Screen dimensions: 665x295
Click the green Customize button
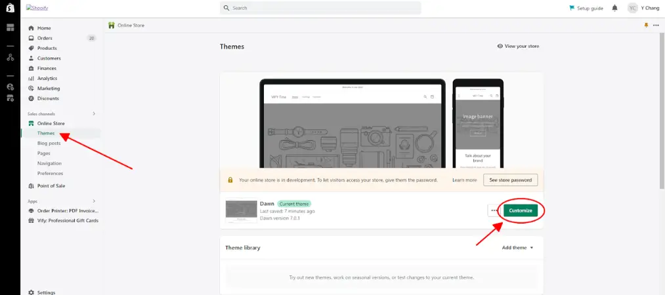pos(521,210)
